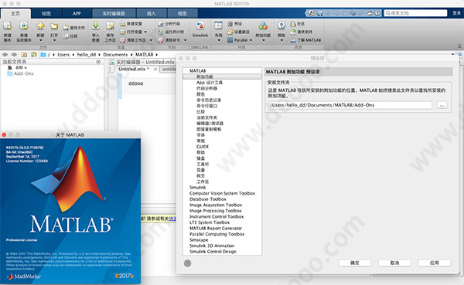This screenshot has width=464, height=285.
Task: Switch to the 实时编辑器 Live Editor tab
Action: click(x=114, y=14)
